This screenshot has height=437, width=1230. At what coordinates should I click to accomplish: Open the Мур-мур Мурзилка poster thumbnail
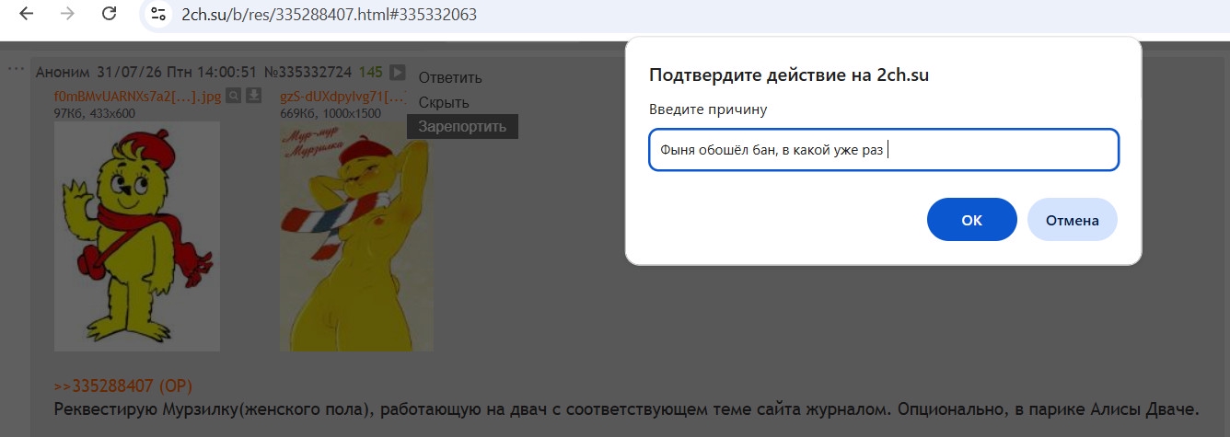[356, 236]
